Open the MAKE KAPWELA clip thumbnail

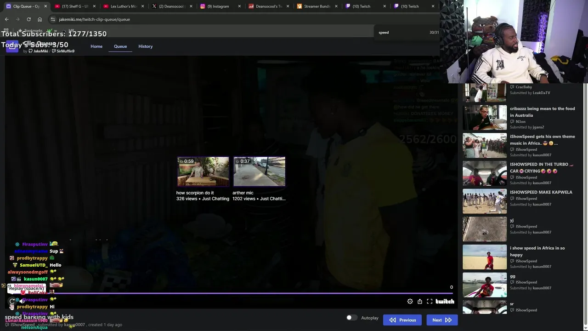pyautogui.click(x=485, y=201)
